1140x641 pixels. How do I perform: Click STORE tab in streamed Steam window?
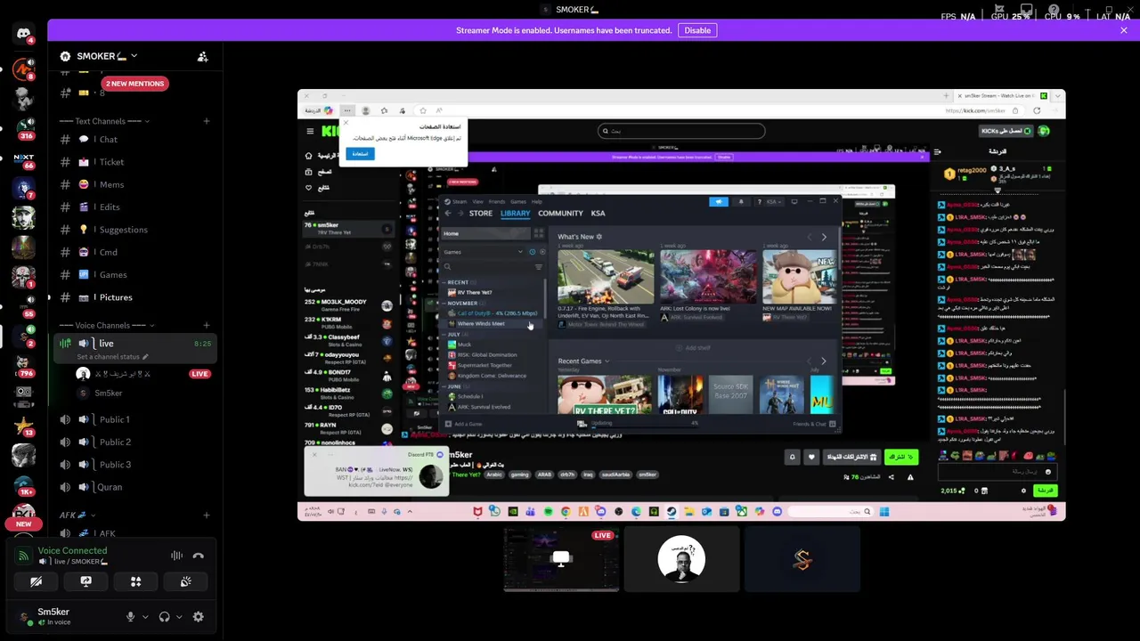tap(481, 214)
